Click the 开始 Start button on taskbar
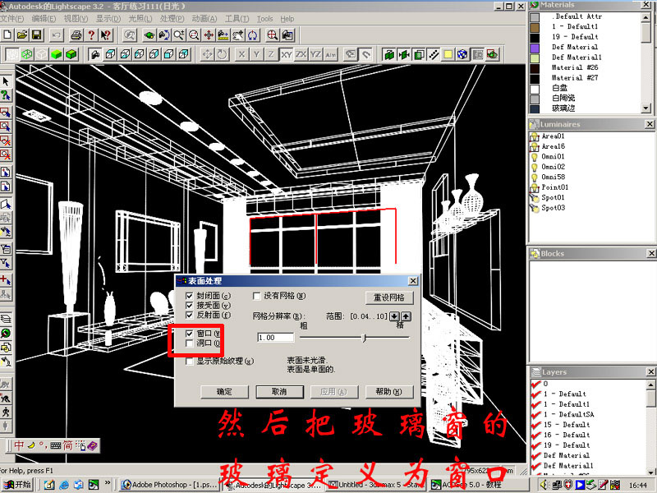This screenshot has height=493, width=657. (x=16, y=485)
